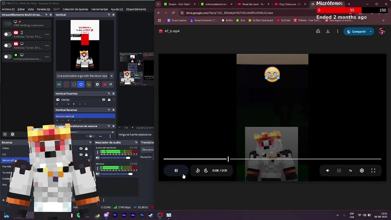The height and width of the screenshot is (220, 391).
Task: Open OBS Colección de Escenas menu
Action: pyautogui.click(x=75, y=9)
